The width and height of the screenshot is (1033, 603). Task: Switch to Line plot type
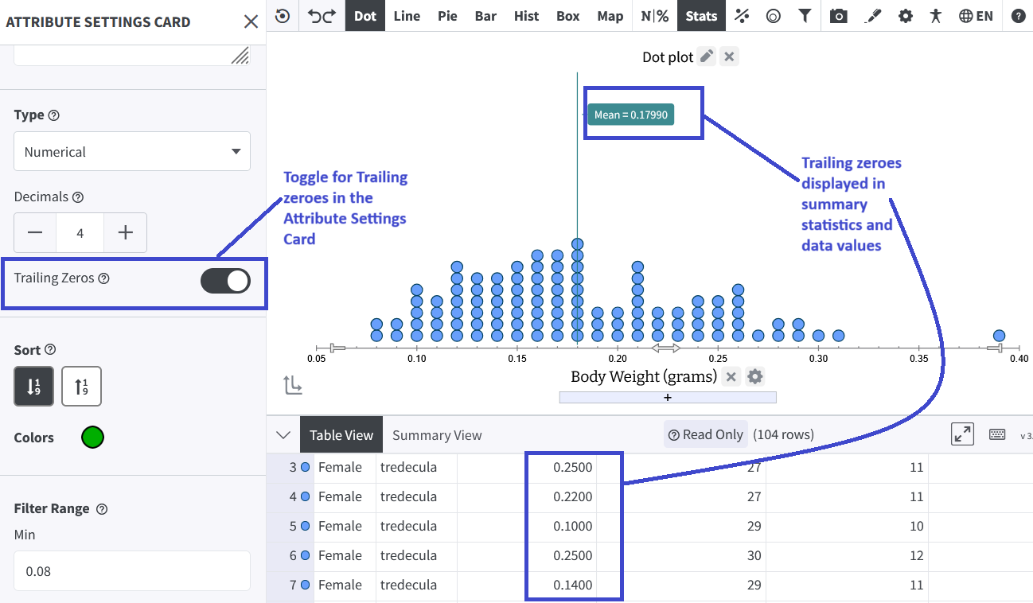click(407, 16)
